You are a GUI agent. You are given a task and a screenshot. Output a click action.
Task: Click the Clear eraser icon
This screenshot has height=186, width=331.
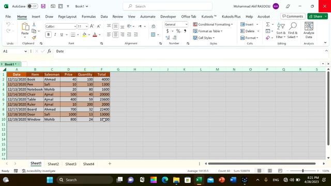[x=268, y=38]
